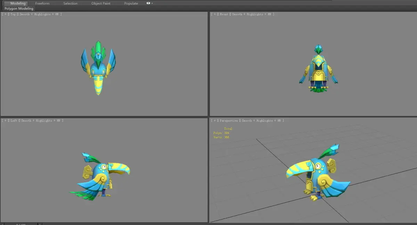Expand the Polygon Modeling panel
The image size is (417, 225).
point(19,8)
